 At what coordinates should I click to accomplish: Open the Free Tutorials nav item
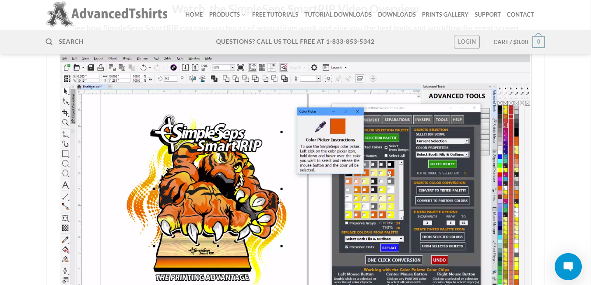pos(275,14)
